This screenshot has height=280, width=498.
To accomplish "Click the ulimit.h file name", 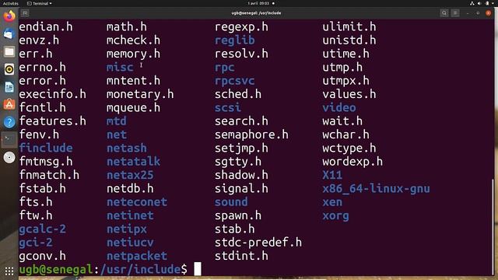I will 349,27.
